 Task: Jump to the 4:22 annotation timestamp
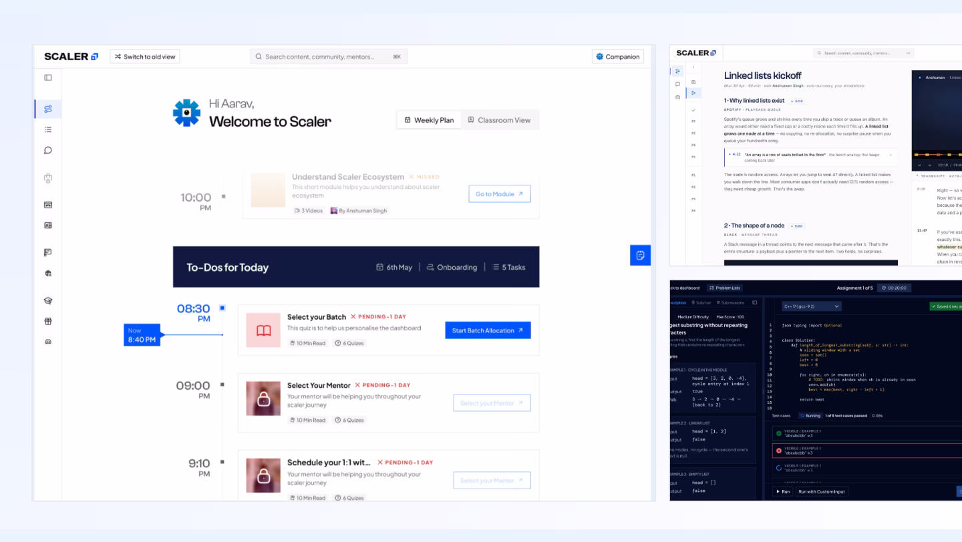735,154
